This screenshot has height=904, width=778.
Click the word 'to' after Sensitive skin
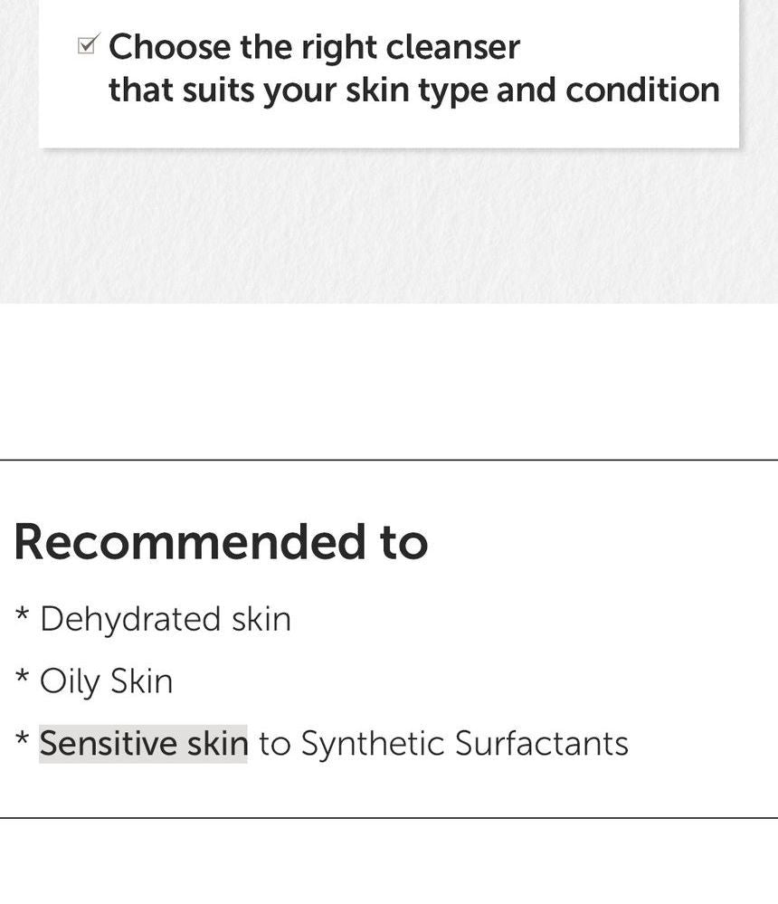click(x=274, y=743)
